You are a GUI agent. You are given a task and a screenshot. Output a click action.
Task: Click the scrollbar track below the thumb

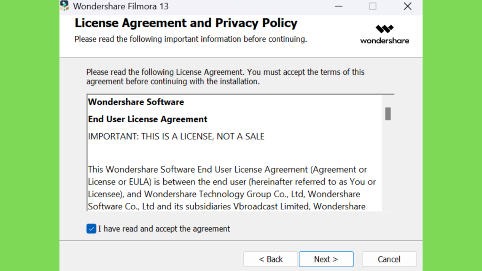[388, 166]
